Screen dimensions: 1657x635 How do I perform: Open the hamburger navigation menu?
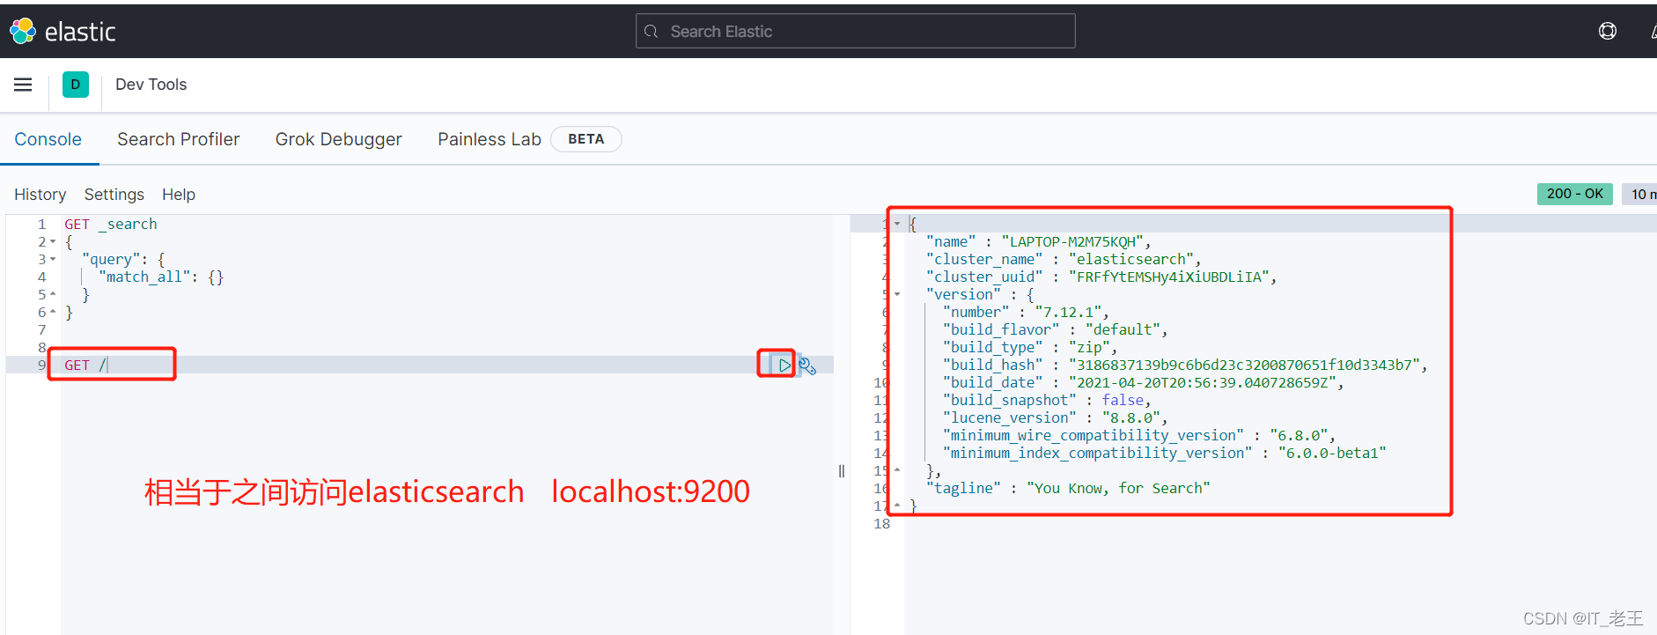[x=23, y=85]
